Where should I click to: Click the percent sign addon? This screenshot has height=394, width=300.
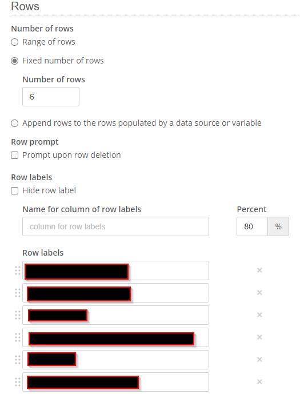pos(278,226)
